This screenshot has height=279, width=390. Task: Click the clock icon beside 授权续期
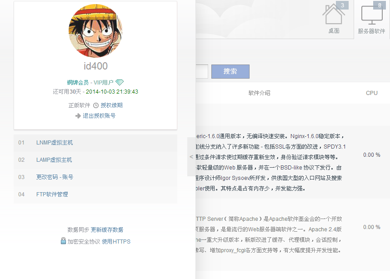(96, 105)
